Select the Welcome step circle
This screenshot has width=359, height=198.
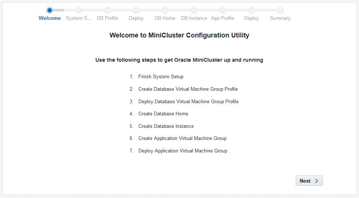[50, 10]
